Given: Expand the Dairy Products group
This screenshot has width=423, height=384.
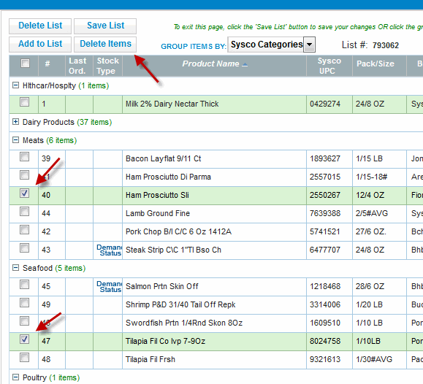Looking at the screenshot, I should click(x=15, y=122).
